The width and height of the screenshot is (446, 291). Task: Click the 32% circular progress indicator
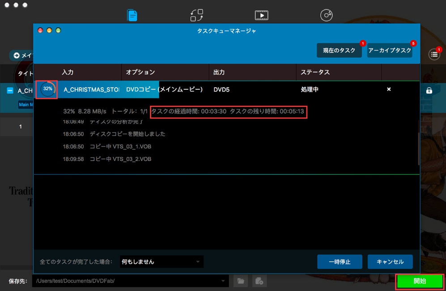[x=47, y=89]
